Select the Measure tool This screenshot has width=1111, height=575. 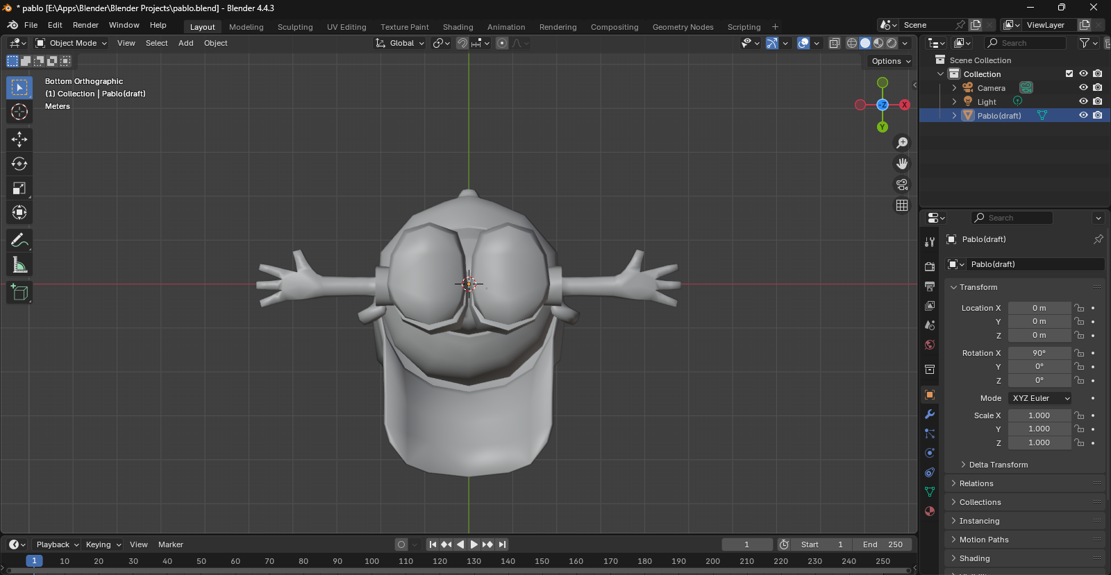point(19,264)
